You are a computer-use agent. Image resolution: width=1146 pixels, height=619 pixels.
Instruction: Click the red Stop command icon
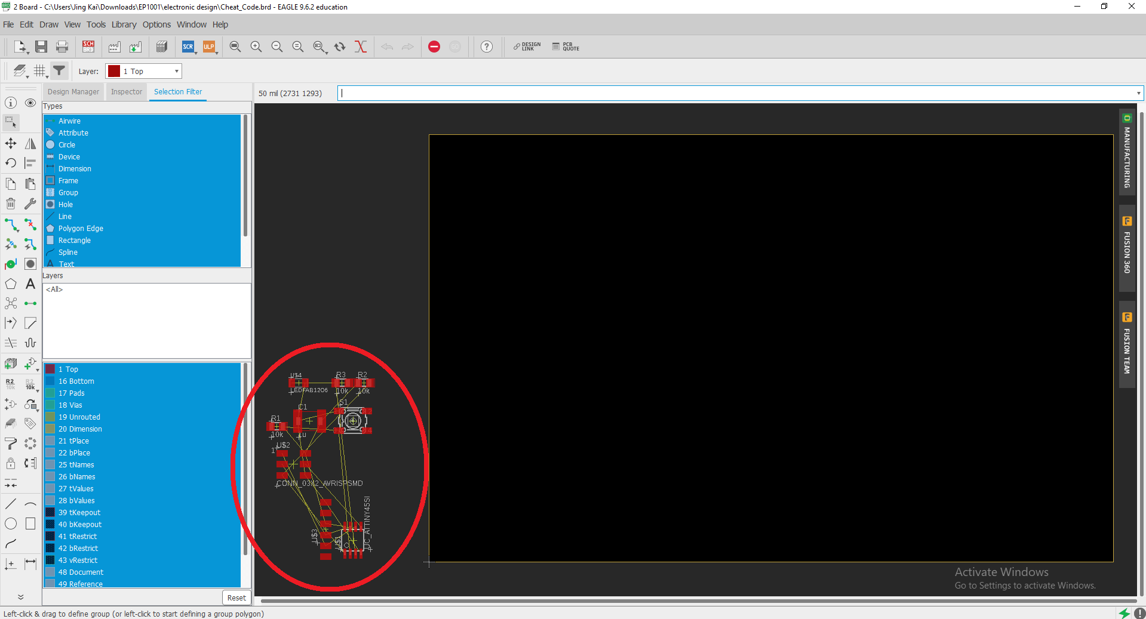click(434, 47)
